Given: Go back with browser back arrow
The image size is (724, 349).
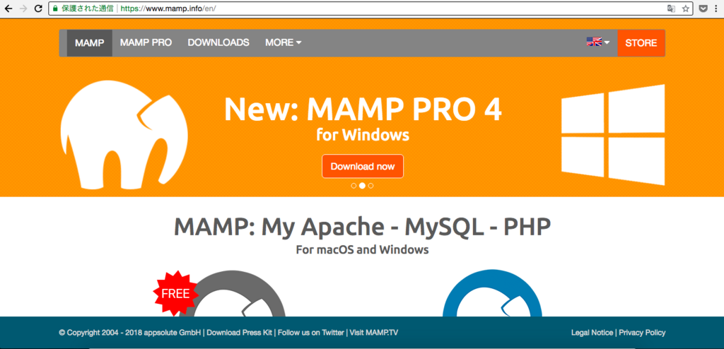Looking at the screenshot, I should pyautogui.click(x=8, y=8).
